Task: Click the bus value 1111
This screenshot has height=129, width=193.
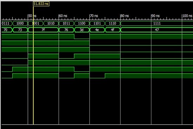Action: (x=157, y=23)
